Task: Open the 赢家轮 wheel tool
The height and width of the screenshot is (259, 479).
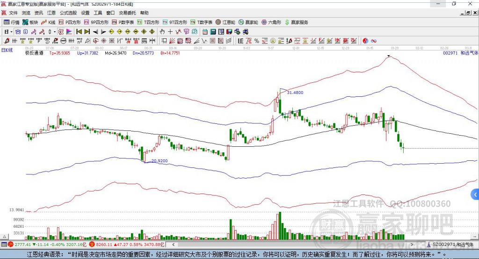Action: click(x=248, y=22)
